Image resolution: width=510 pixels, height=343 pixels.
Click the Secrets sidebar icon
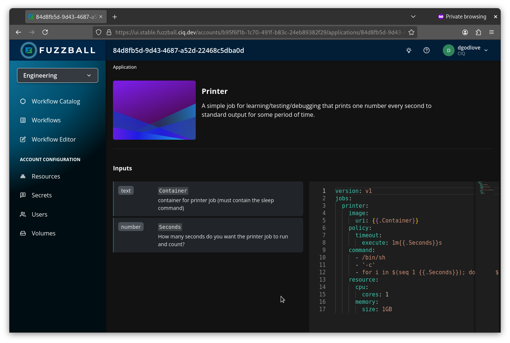click(x=23, y=195)
